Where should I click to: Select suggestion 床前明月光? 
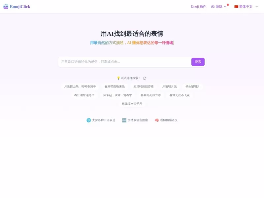[169, 86]
